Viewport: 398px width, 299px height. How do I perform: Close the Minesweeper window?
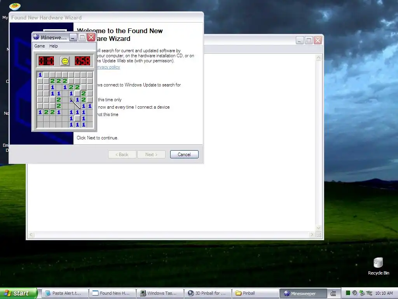tap(91, 38)
